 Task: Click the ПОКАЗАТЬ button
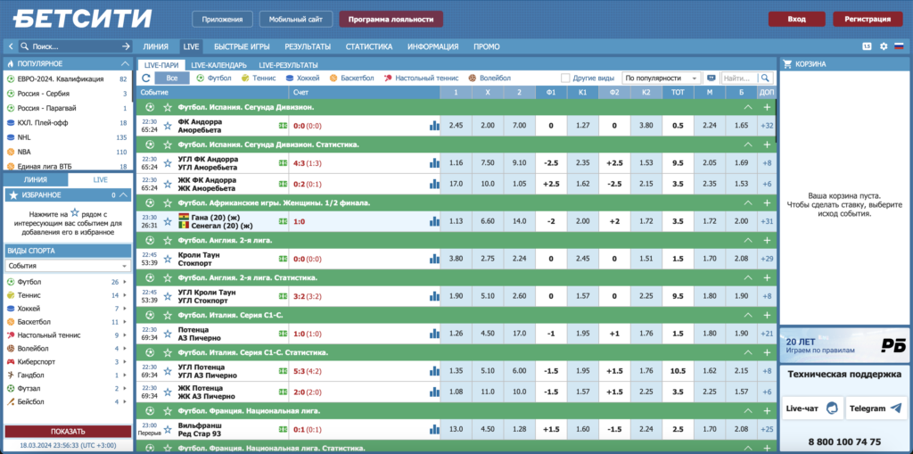click(x=68, y=432)
